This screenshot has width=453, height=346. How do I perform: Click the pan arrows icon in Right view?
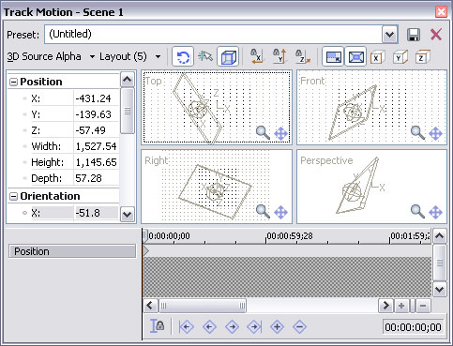[280, 213]
